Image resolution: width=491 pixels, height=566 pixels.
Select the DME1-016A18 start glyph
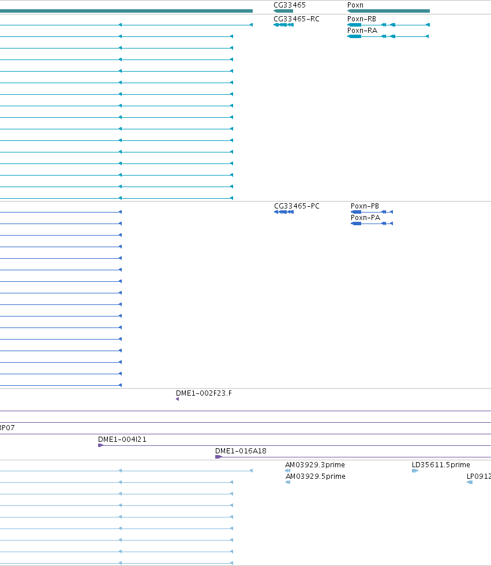tap(219, 457)
